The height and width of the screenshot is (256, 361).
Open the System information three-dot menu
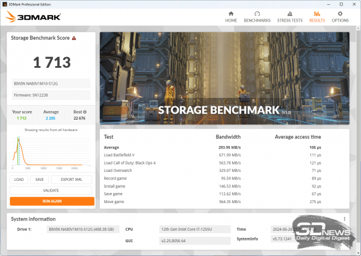click(344, 219)
